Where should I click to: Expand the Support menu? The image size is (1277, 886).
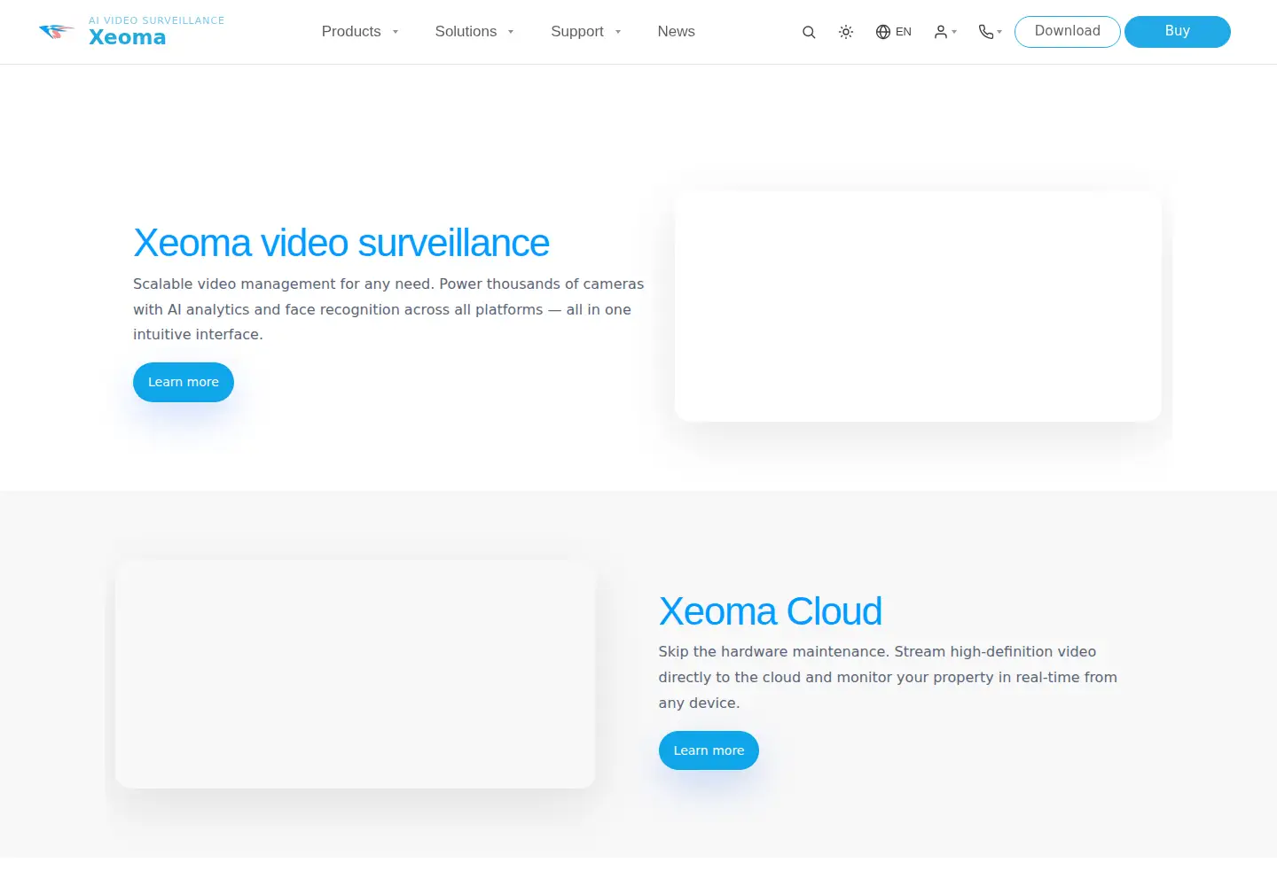pos(586,32)
